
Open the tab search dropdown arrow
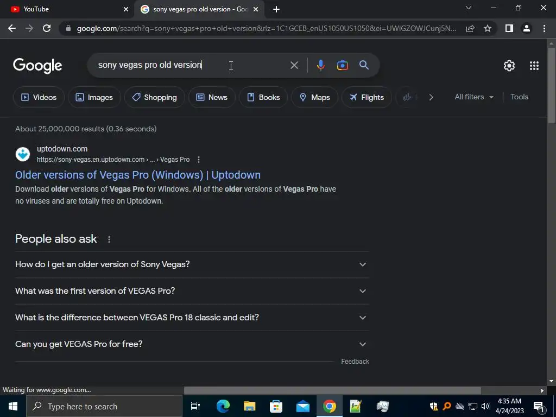click(x=469, y=8)
